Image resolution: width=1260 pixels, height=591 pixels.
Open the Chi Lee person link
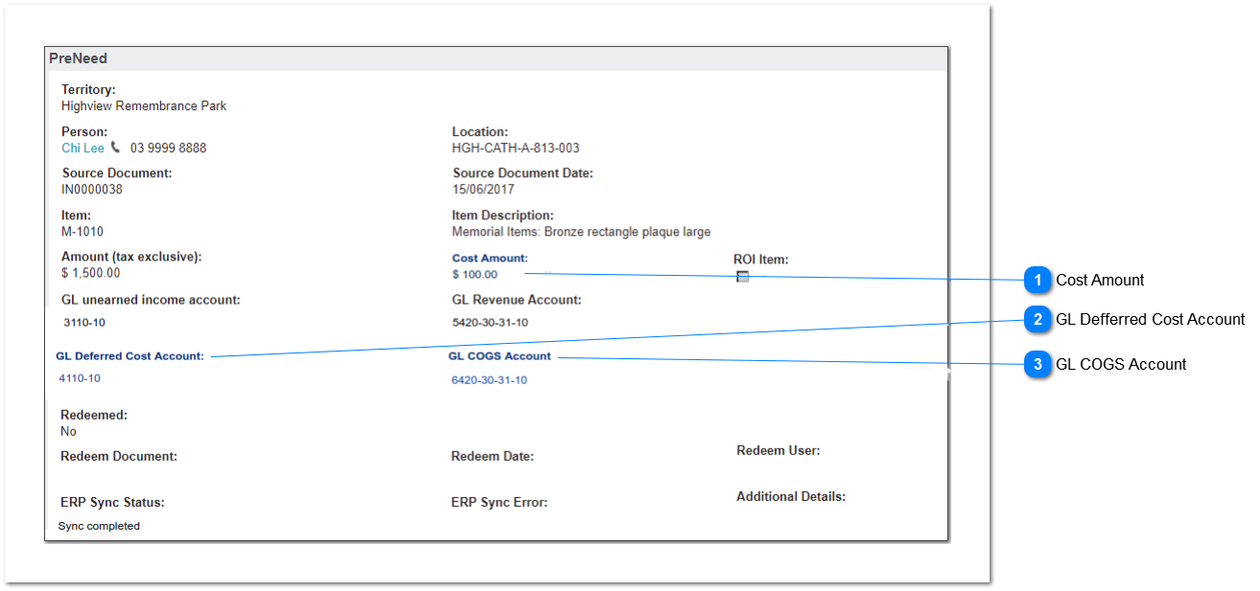click(x=82, y=148)
